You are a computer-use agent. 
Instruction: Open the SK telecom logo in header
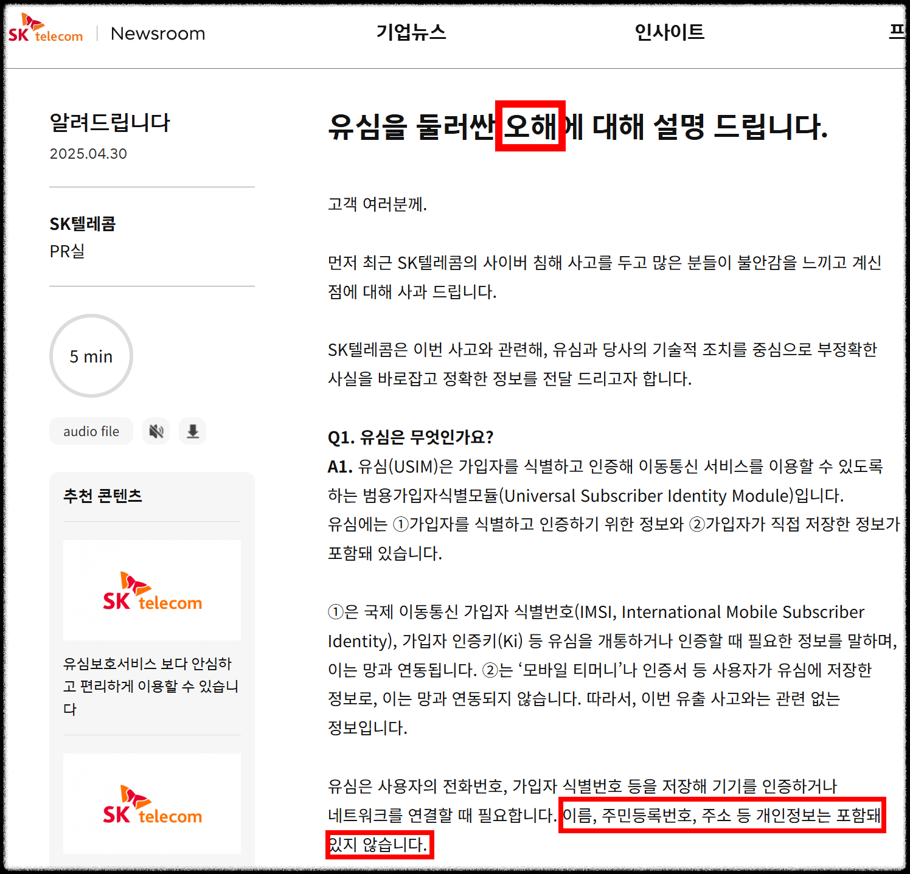46,29
